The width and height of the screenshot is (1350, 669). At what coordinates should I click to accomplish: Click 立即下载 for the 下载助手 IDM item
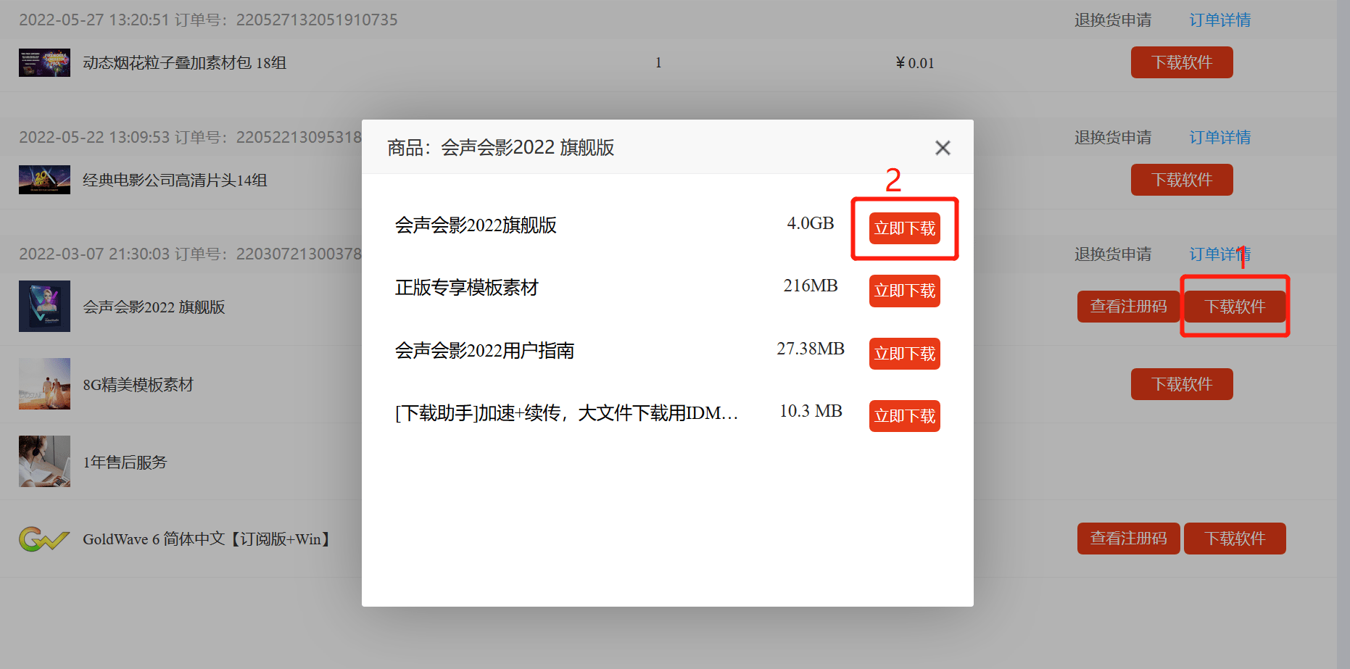point(905,416)
